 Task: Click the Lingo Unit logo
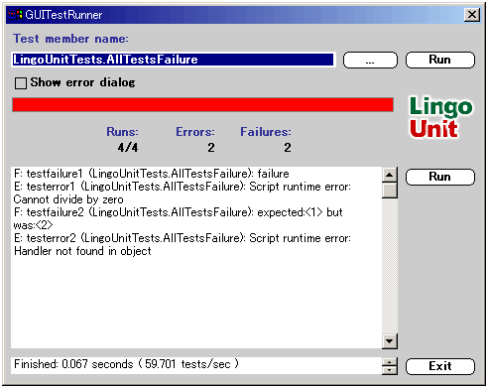[x=441, y=117]
